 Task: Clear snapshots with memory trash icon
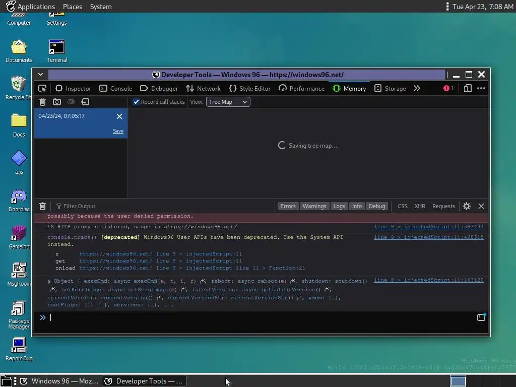[42, 102]
